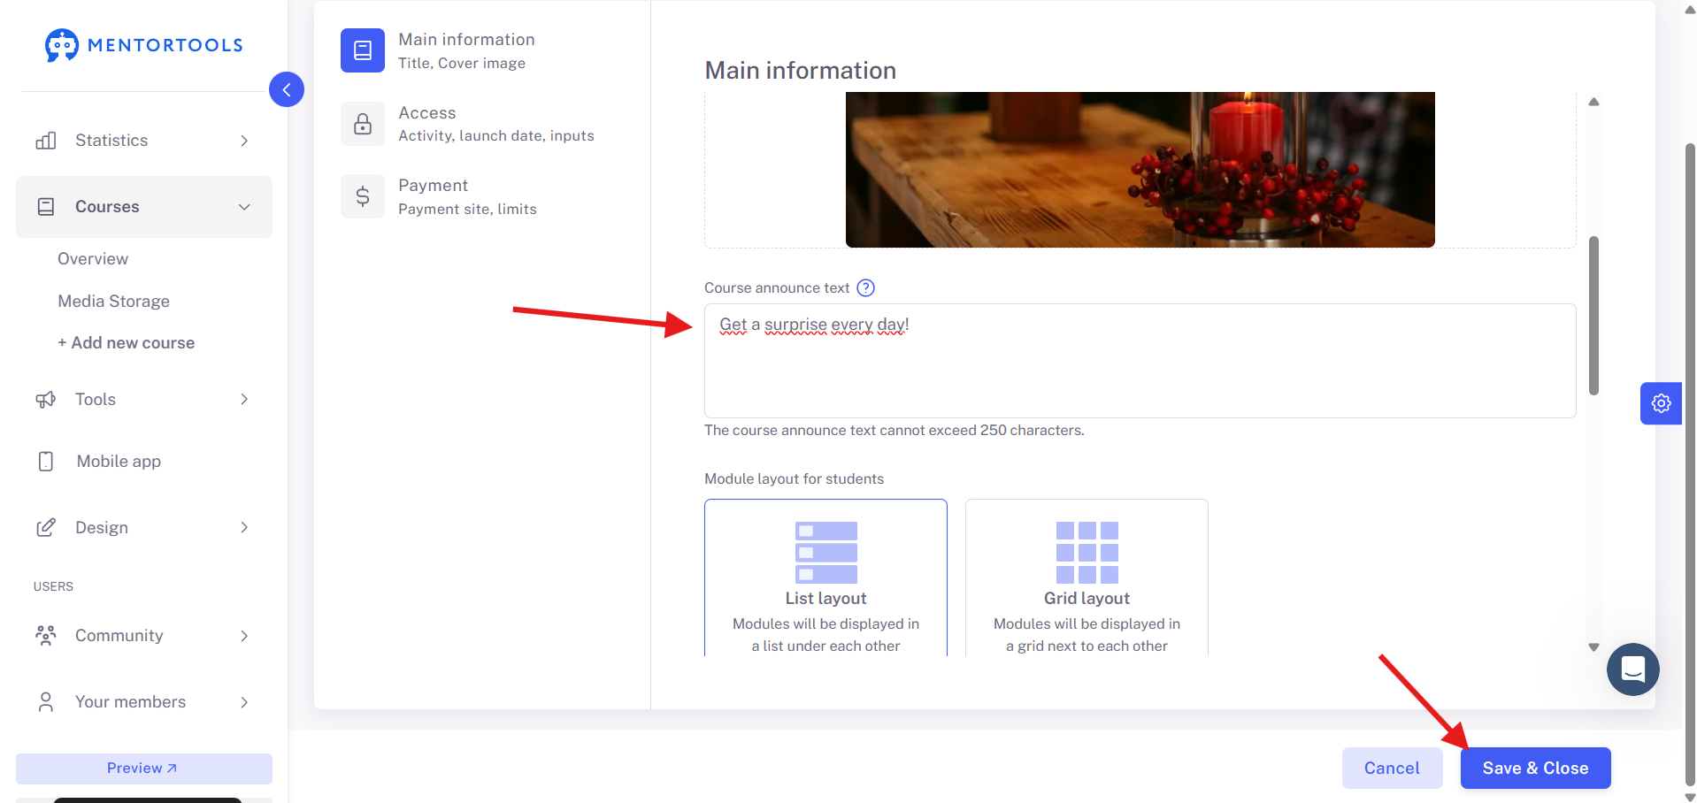The width and height of the screenshot is (1697, 803).
Task: Click the 'Main information' heading
Action: click(800, 71)
